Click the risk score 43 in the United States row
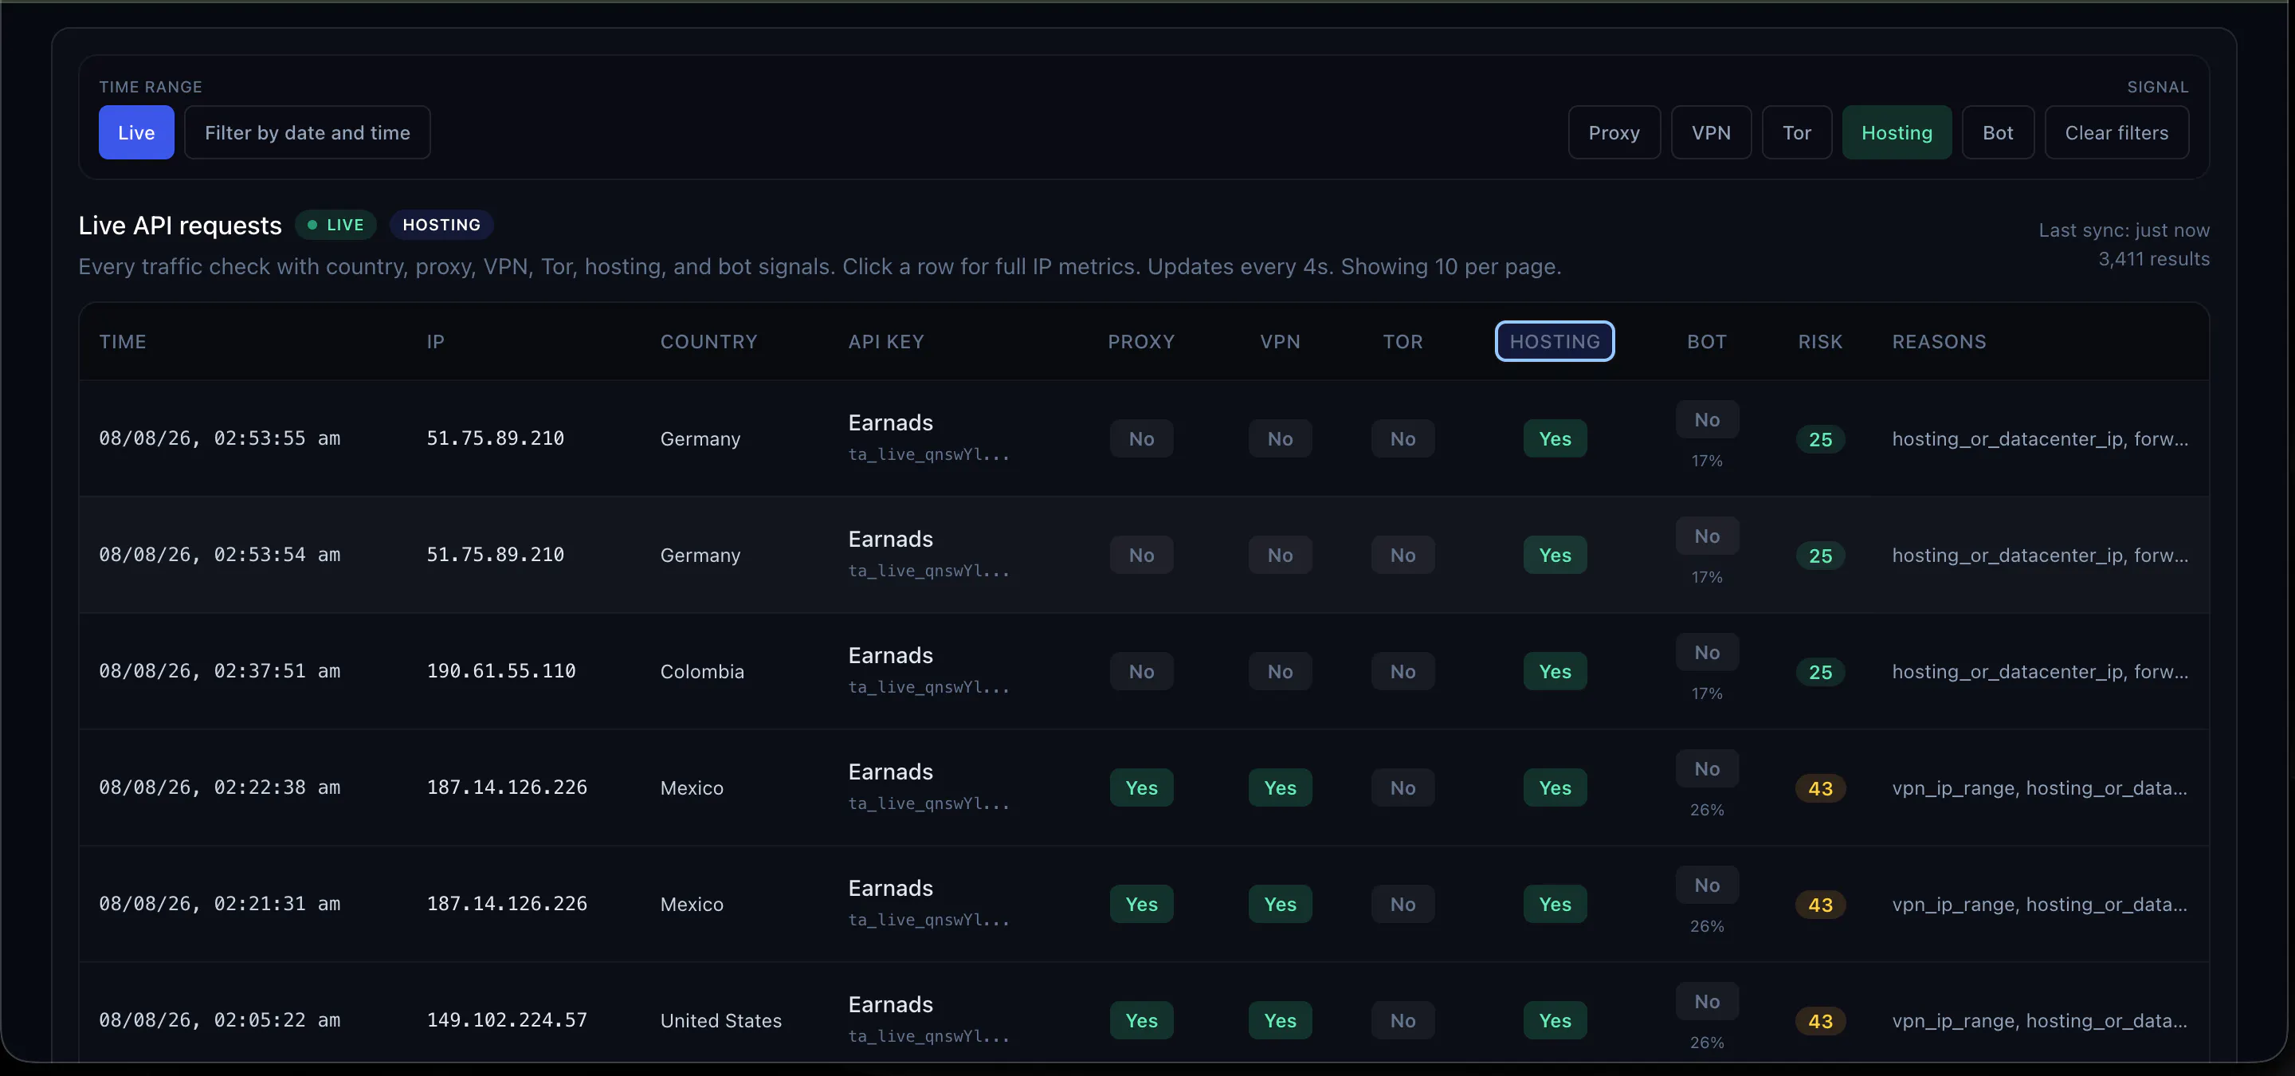This screenshot has height=1076, width=2295. 1820,1021
